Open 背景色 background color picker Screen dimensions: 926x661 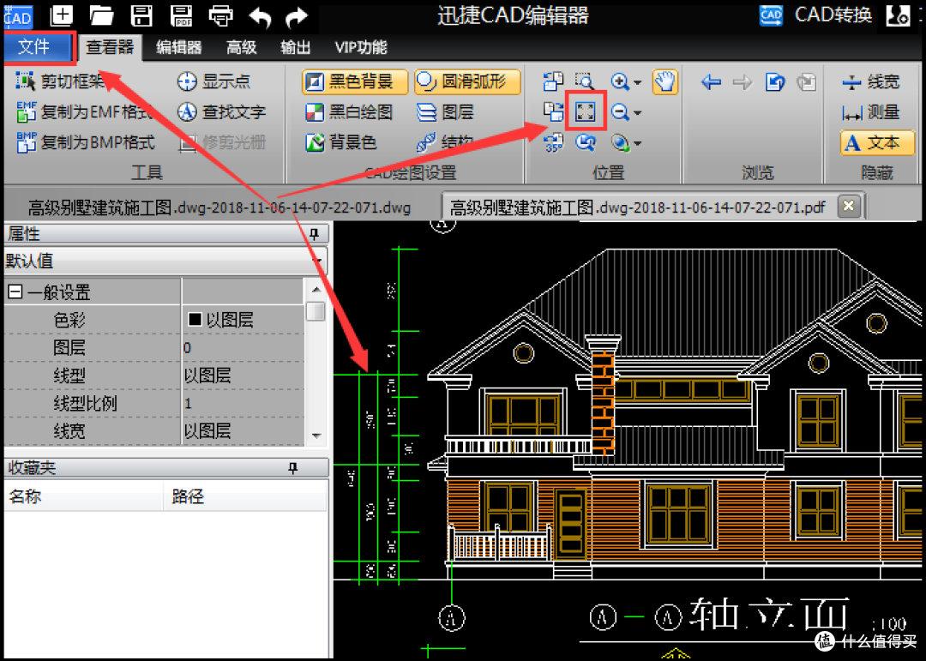point(340,142)
